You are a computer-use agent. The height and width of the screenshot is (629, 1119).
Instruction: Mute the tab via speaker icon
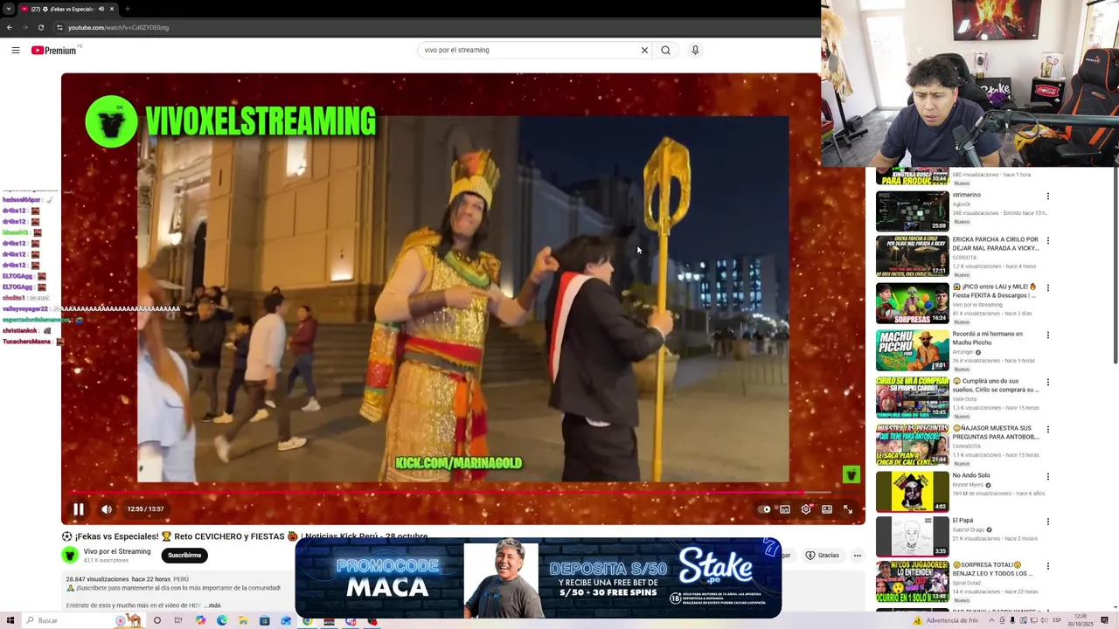tap(101, 9)
